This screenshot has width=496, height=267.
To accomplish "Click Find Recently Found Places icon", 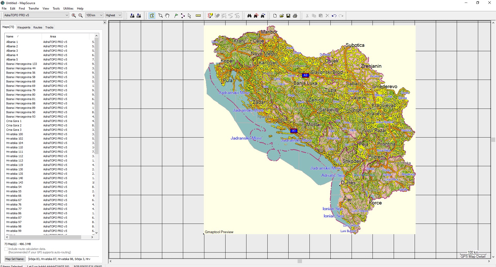I will pyautogui.click(x=263, y=16).
